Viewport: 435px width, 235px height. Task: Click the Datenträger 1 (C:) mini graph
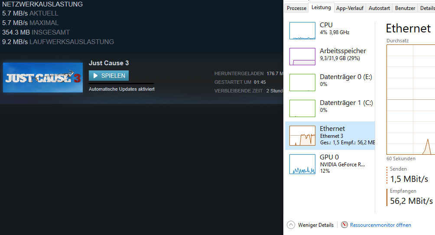click(302, 108)
